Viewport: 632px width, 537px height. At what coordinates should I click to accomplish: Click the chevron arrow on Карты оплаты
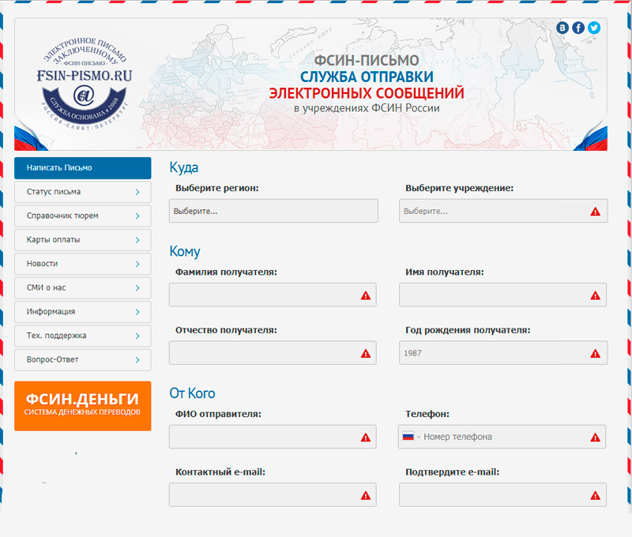(x=137, y=240)
